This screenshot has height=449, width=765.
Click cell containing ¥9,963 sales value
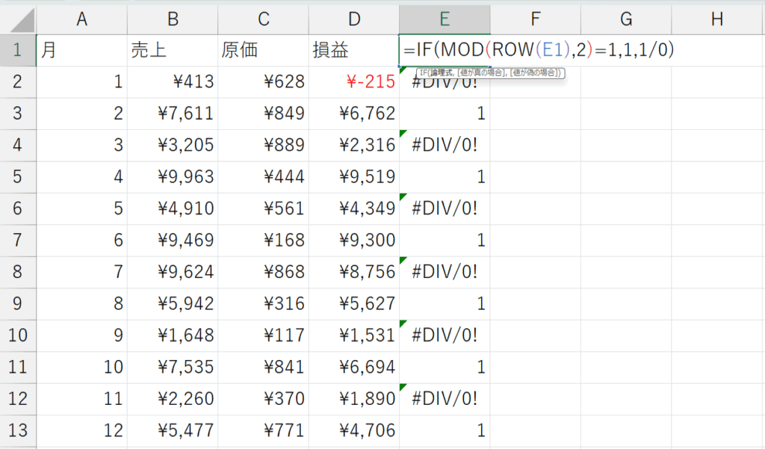[x=173, y=177]
